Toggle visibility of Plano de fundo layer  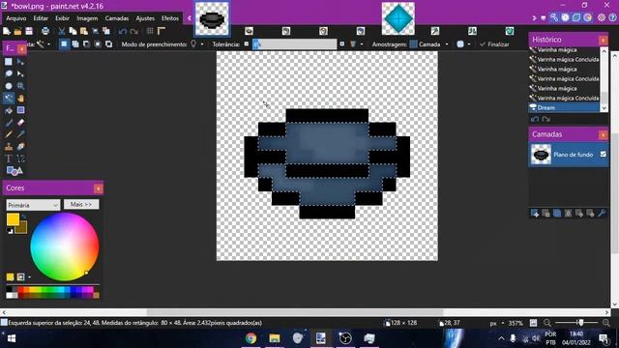(x=604, y=155)
